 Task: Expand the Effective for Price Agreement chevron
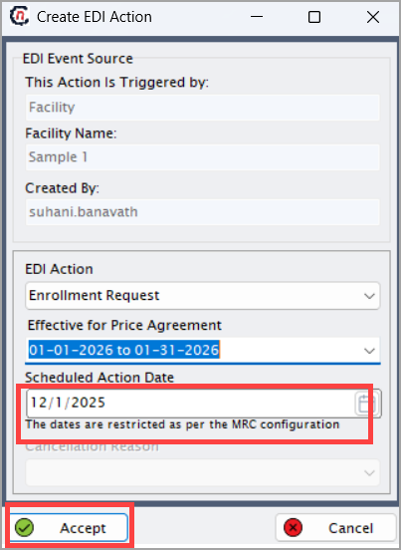click(x=369, y=351)
